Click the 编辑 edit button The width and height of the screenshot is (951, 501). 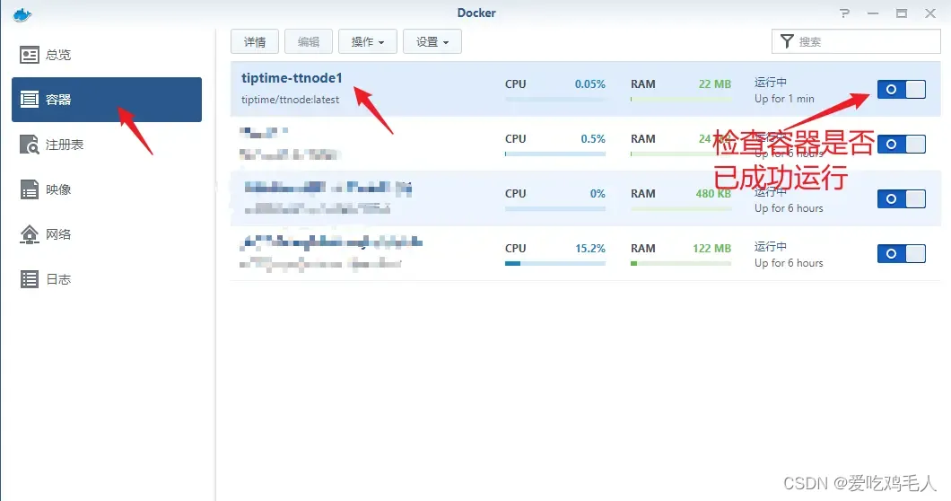[308, 41]
